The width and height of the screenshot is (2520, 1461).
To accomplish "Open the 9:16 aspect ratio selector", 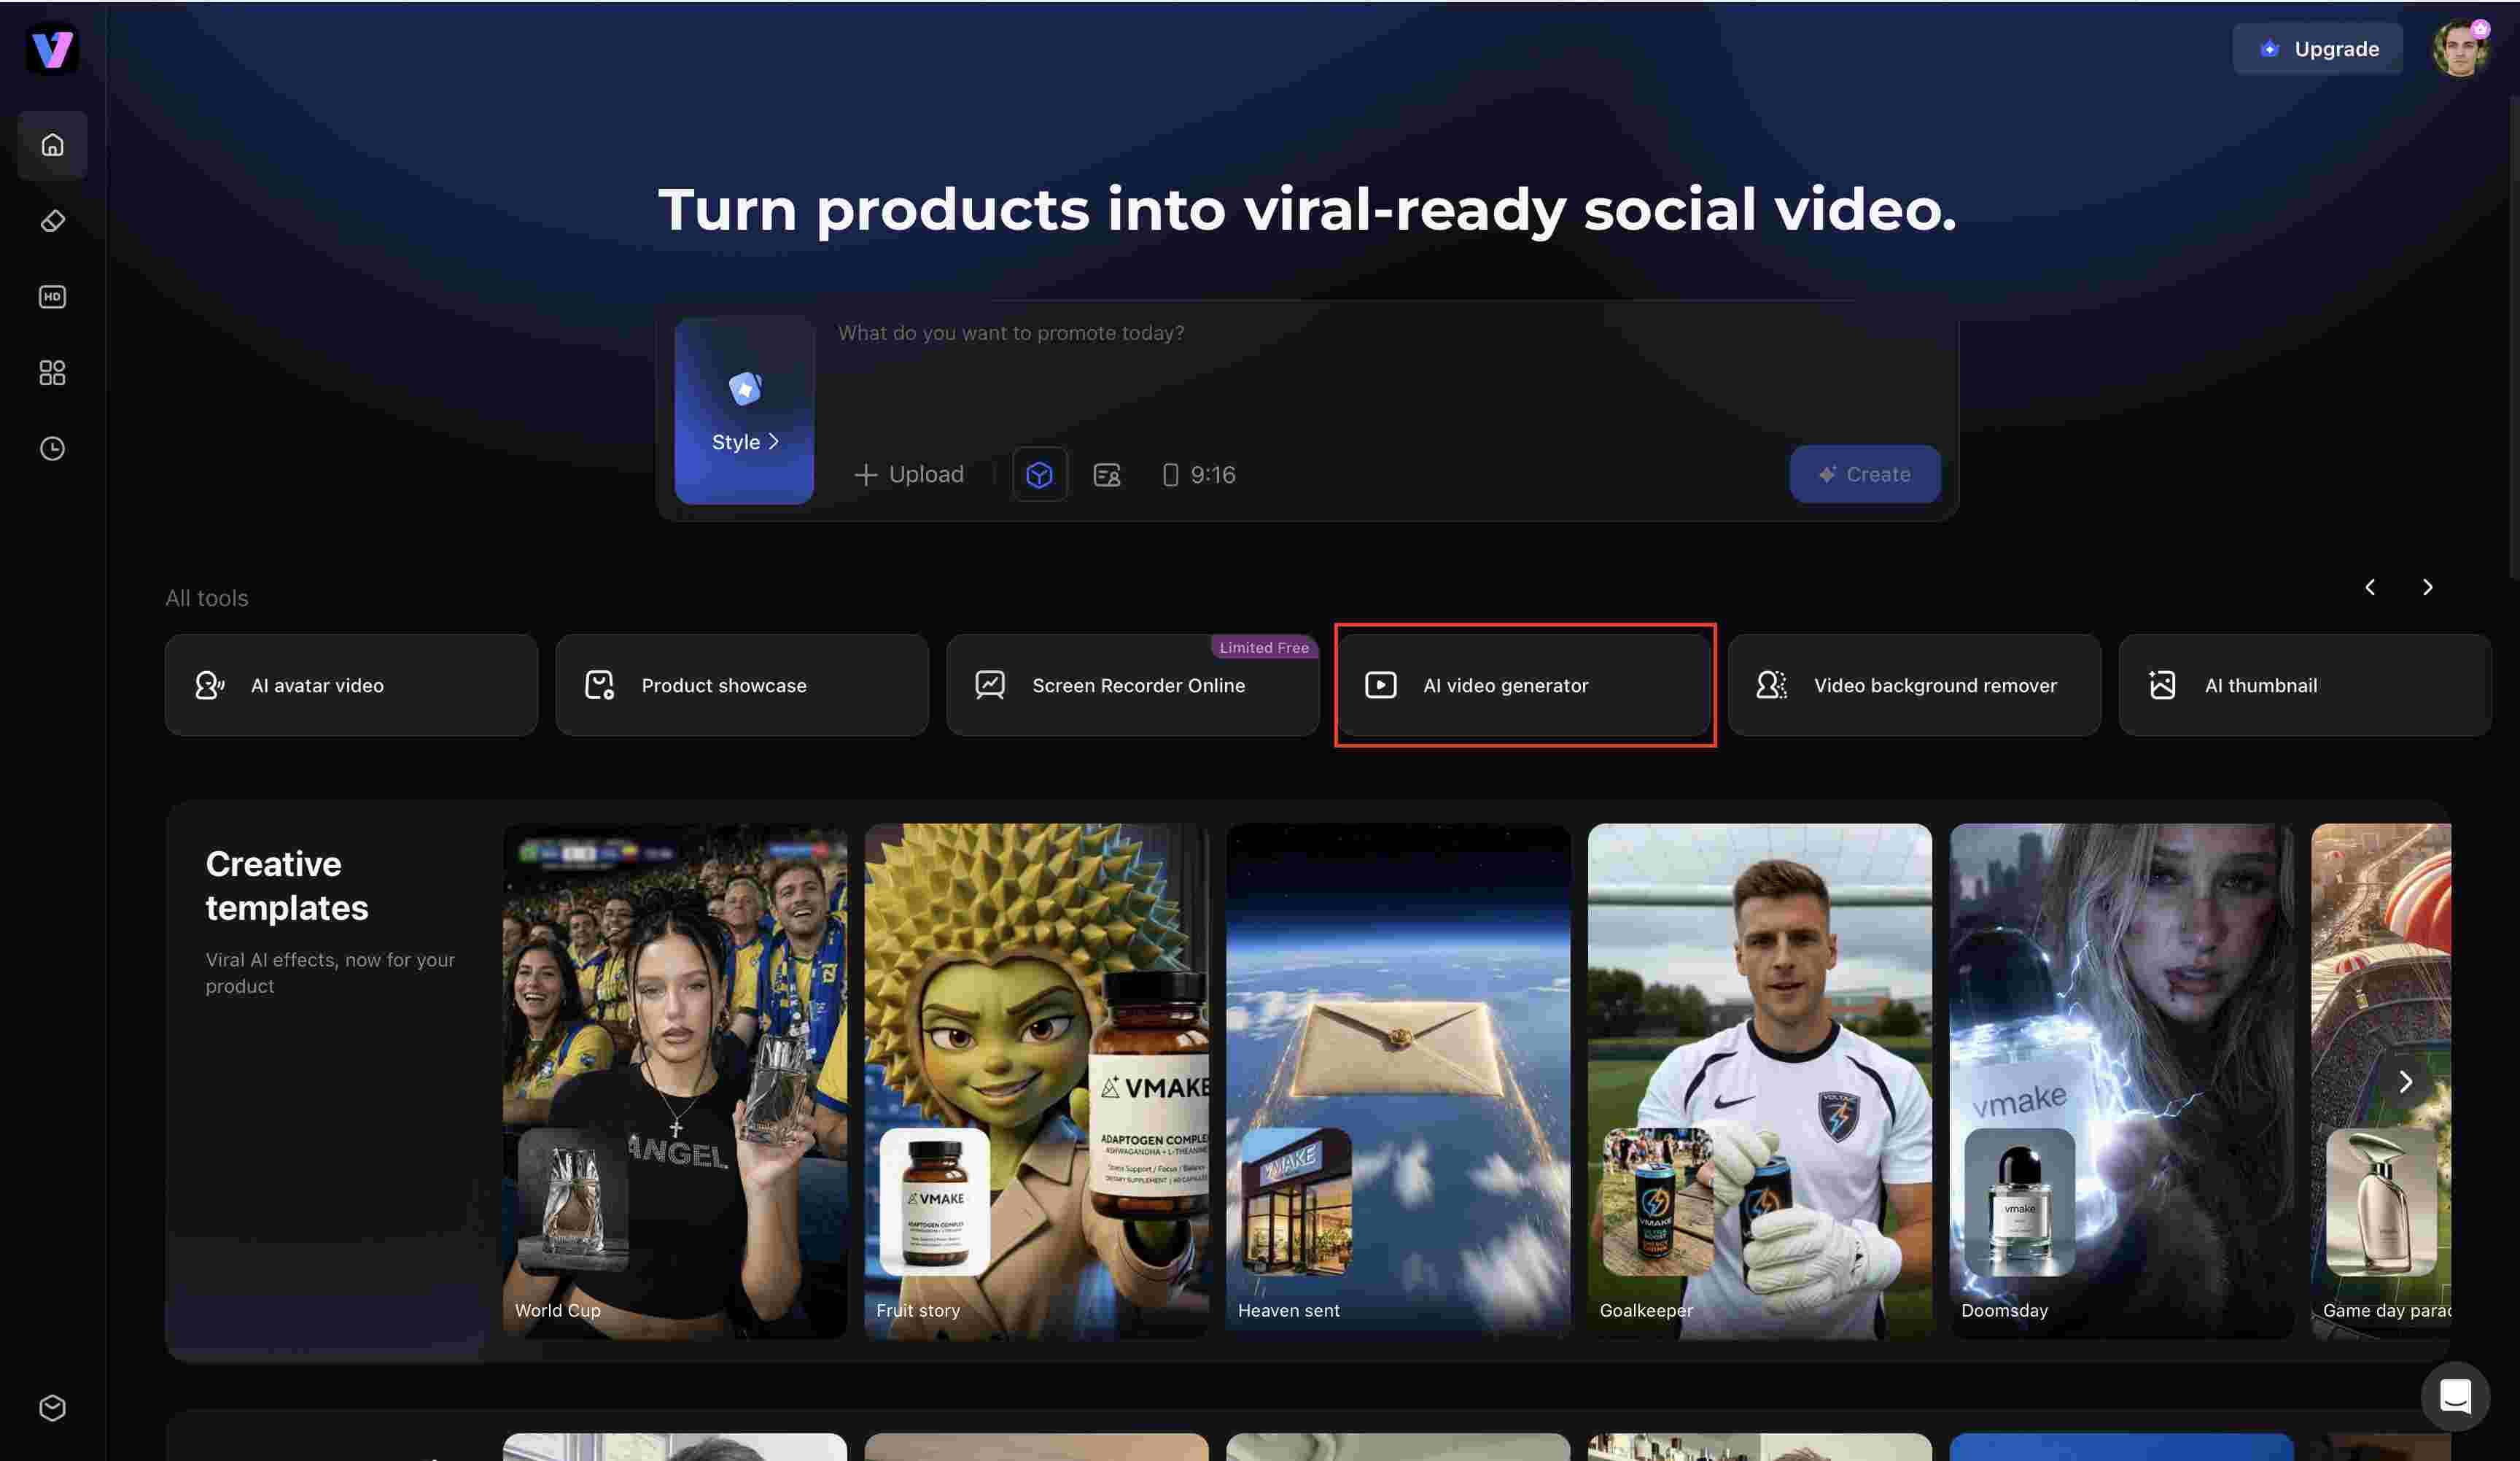I will [x=1199, y=474].
